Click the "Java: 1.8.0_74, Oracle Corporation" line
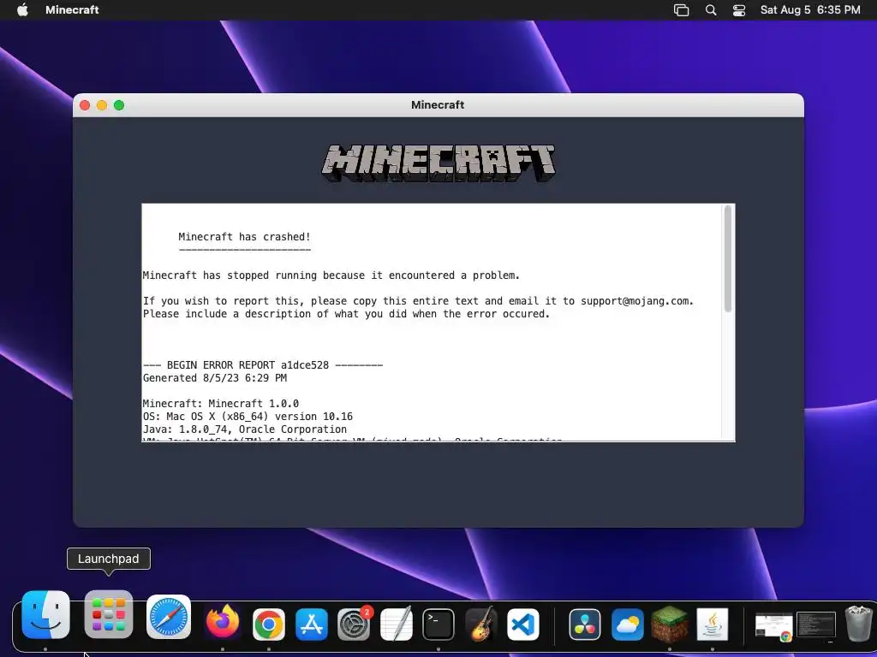 (245, 429)
